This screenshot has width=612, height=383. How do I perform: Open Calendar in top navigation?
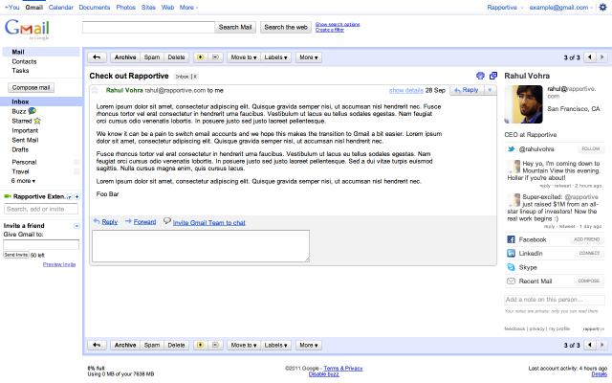point(61,8)
